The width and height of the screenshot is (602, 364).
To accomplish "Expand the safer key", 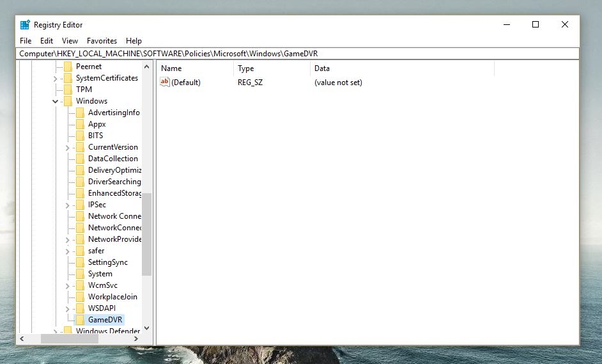I will point(68,252).
